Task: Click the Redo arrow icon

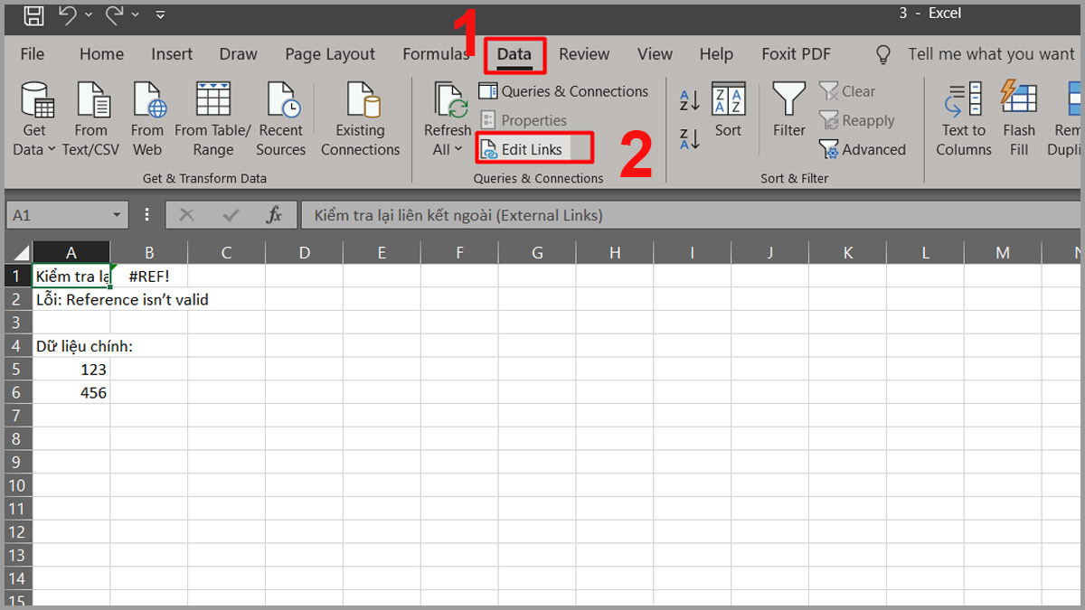Action: coord(115,14)
